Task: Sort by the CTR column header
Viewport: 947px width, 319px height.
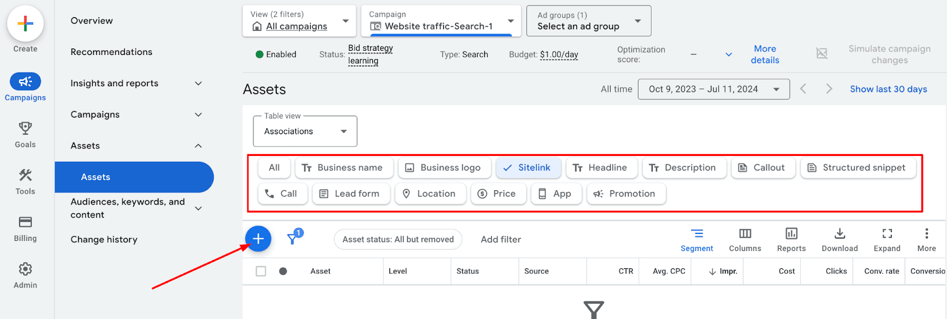Action: [626, 271]
